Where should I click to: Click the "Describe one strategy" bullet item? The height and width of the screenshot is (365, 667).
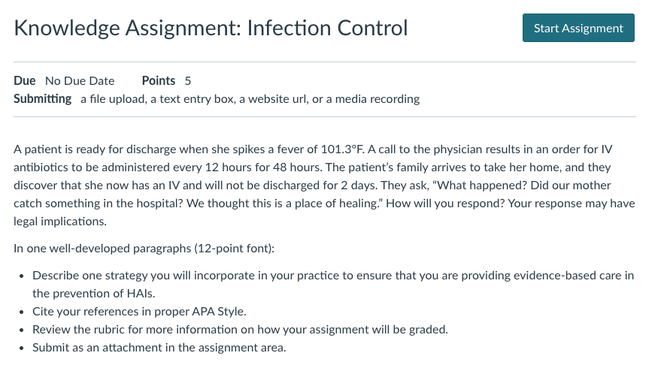333,285
